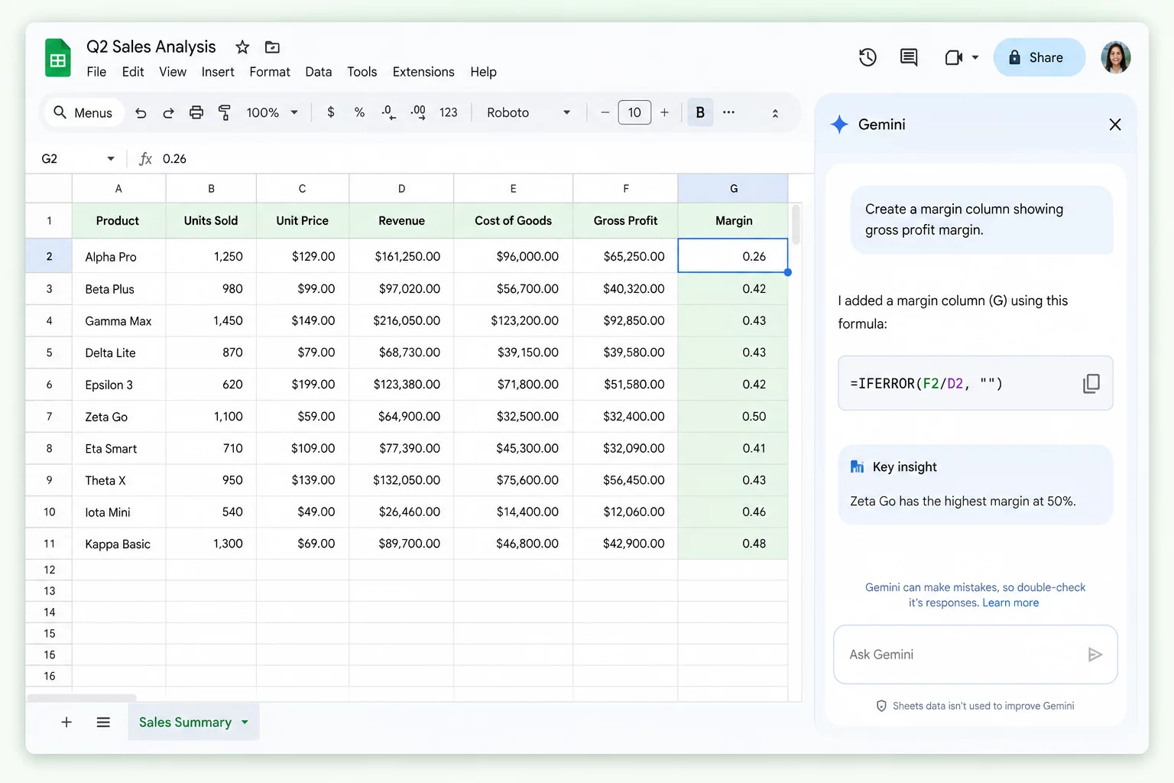The height and width of the screenshot is (783, 1174).
Task: Redo the last action
Action: 168,112
